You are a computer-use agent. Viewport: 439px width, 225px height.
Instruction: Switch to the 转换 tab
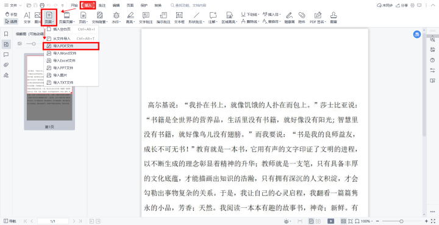point(158,5)
